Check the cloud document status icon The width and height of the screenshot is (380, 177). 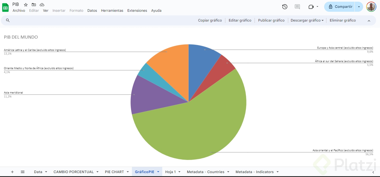click(42, 5)
